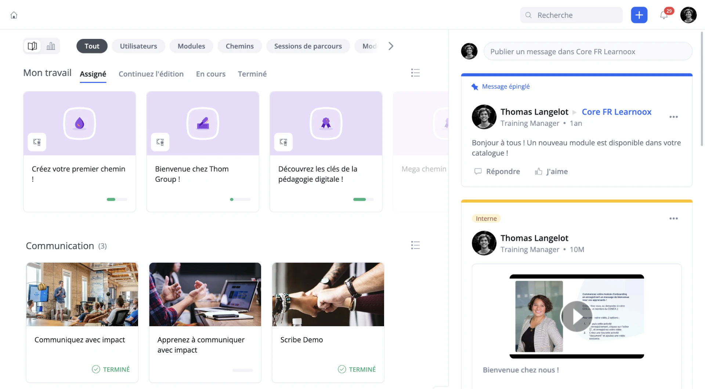Filter by Modules
705x389 pixels.
pos(191,46)
